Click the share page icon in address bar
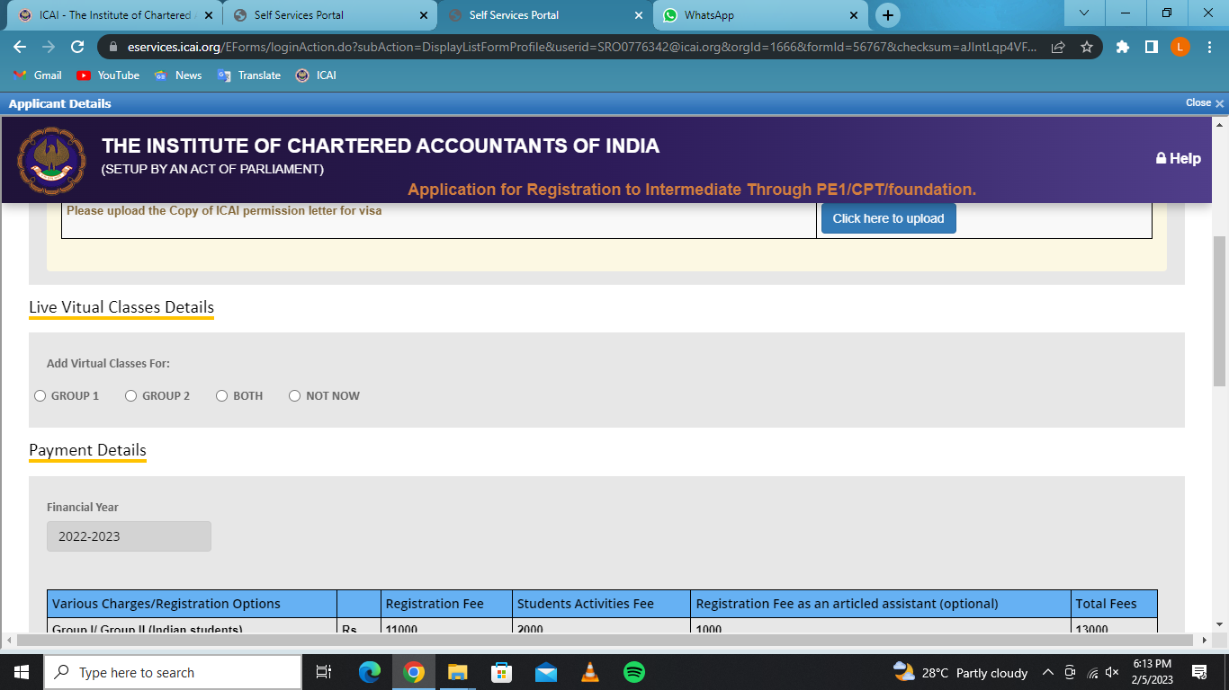This screenshot has width=1229, height=690. pos(1058,47)
